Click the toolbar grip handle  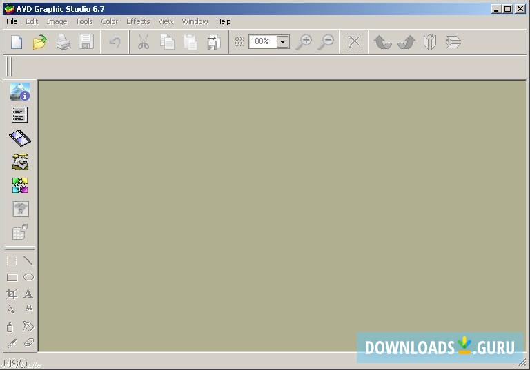pos(9,67)
